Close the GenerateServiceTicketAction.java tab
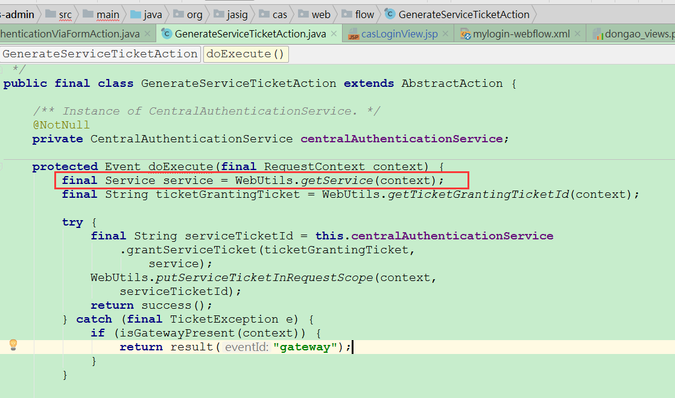675x398 pixels. (x=334, y=34)
